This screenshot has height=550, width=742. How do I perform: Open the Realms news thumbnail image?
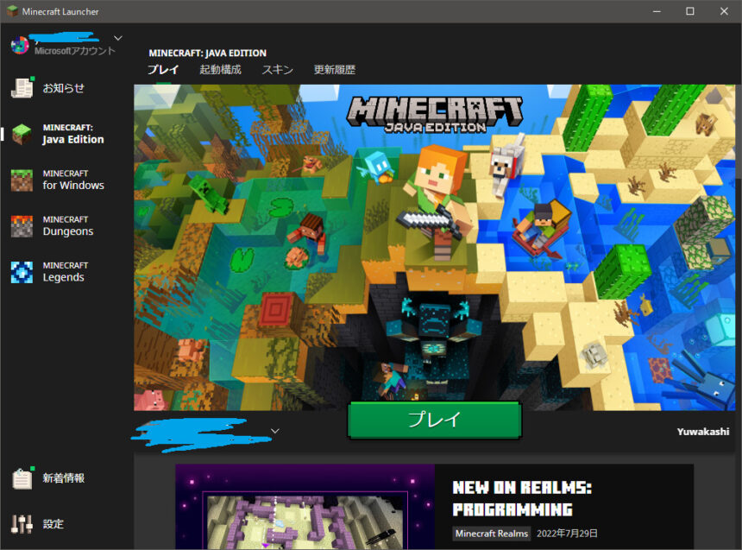pyautogui.click(x=305, y=507)
